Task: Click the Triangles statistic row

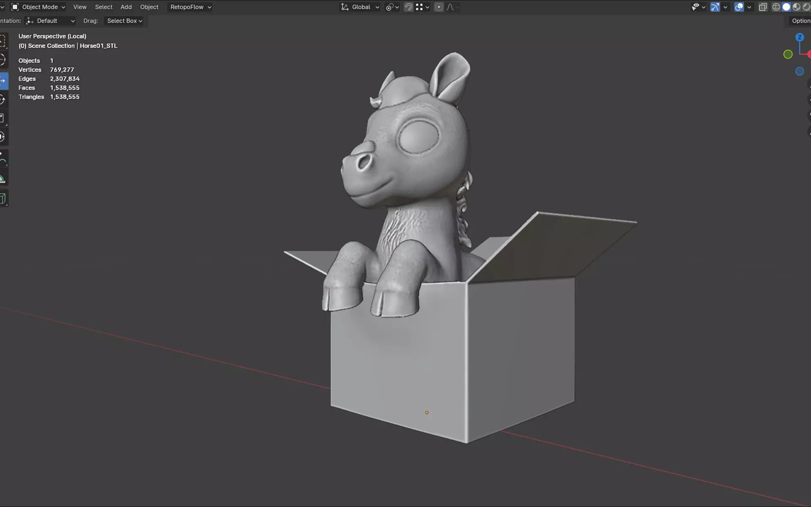Action: pyautogui.click(x=49, y=97)
